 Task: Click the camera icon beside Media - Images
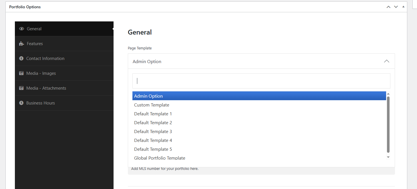tap(21, 73)
